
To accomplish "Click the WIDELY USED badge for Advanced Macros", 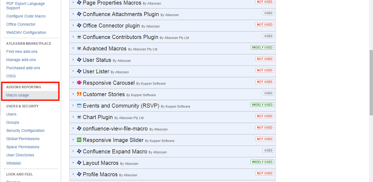I will point(262,47).
